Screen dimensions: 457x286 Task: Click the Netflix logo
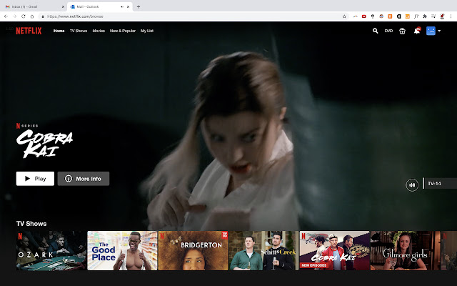(x=29, y=31)
